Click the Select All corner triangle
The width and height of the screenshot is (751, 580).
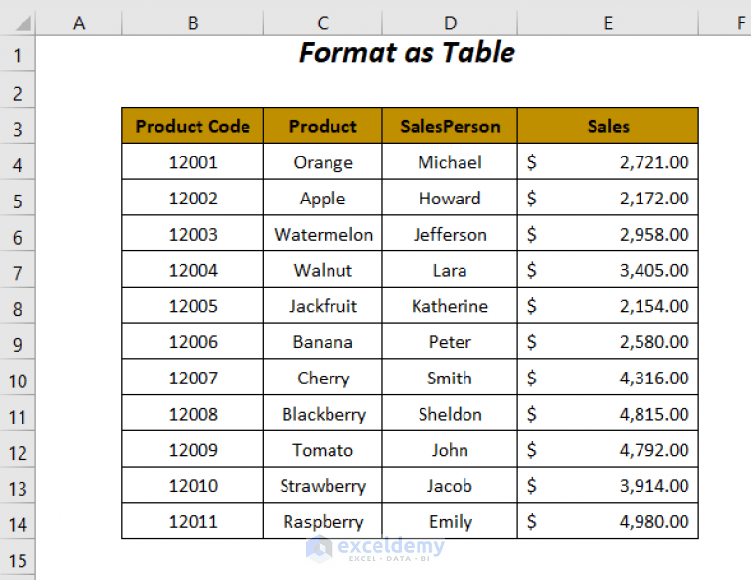pyautogui.click(x=23, y=23)
